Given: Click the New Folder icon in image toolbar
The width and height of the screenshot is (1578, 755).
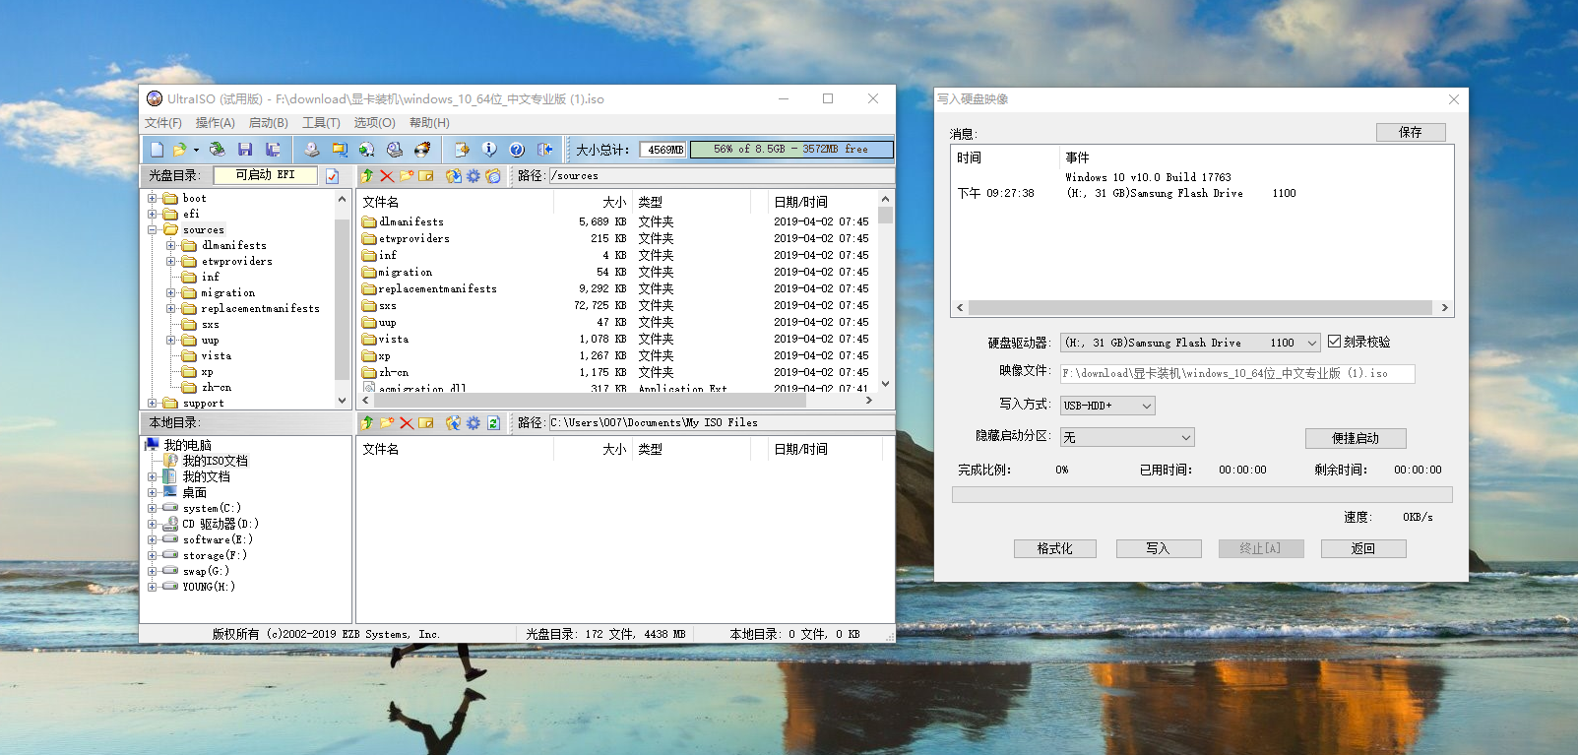Looking at the screenshot, I should tap(407, 175).
